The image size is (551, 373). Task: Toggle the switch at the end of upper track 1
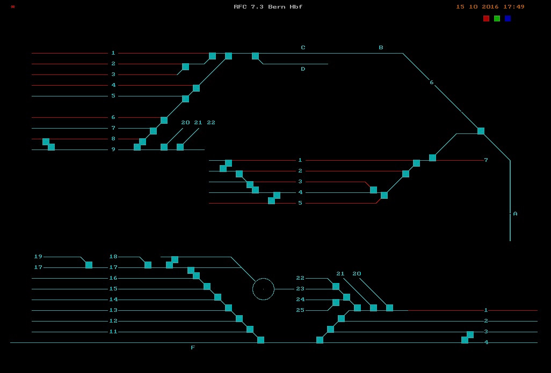212,56
